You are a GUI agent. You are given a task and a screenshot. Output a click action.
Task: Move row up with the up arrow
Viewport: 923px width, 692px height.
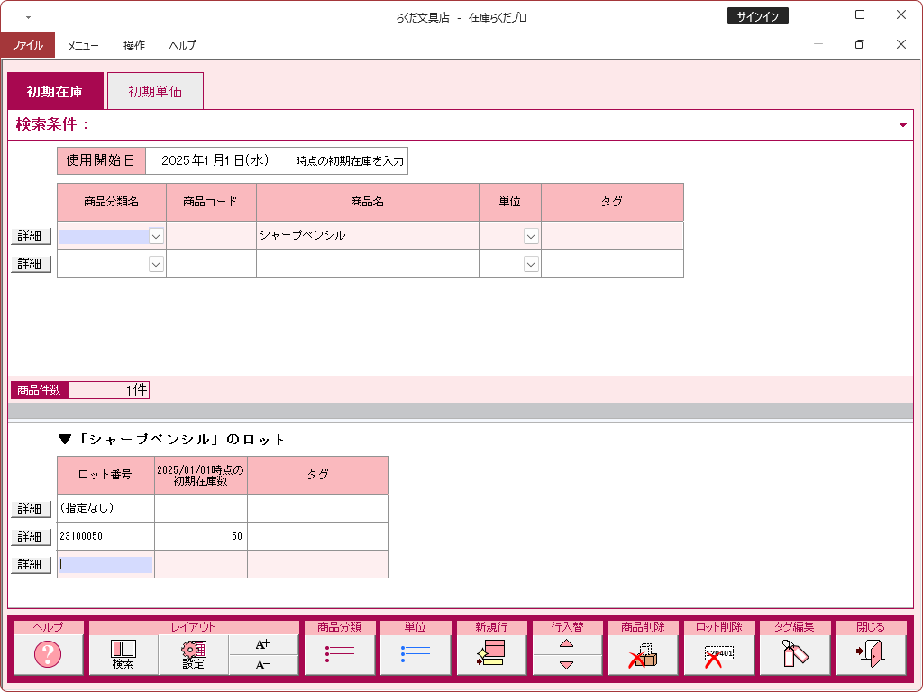(x=566, y=644)
